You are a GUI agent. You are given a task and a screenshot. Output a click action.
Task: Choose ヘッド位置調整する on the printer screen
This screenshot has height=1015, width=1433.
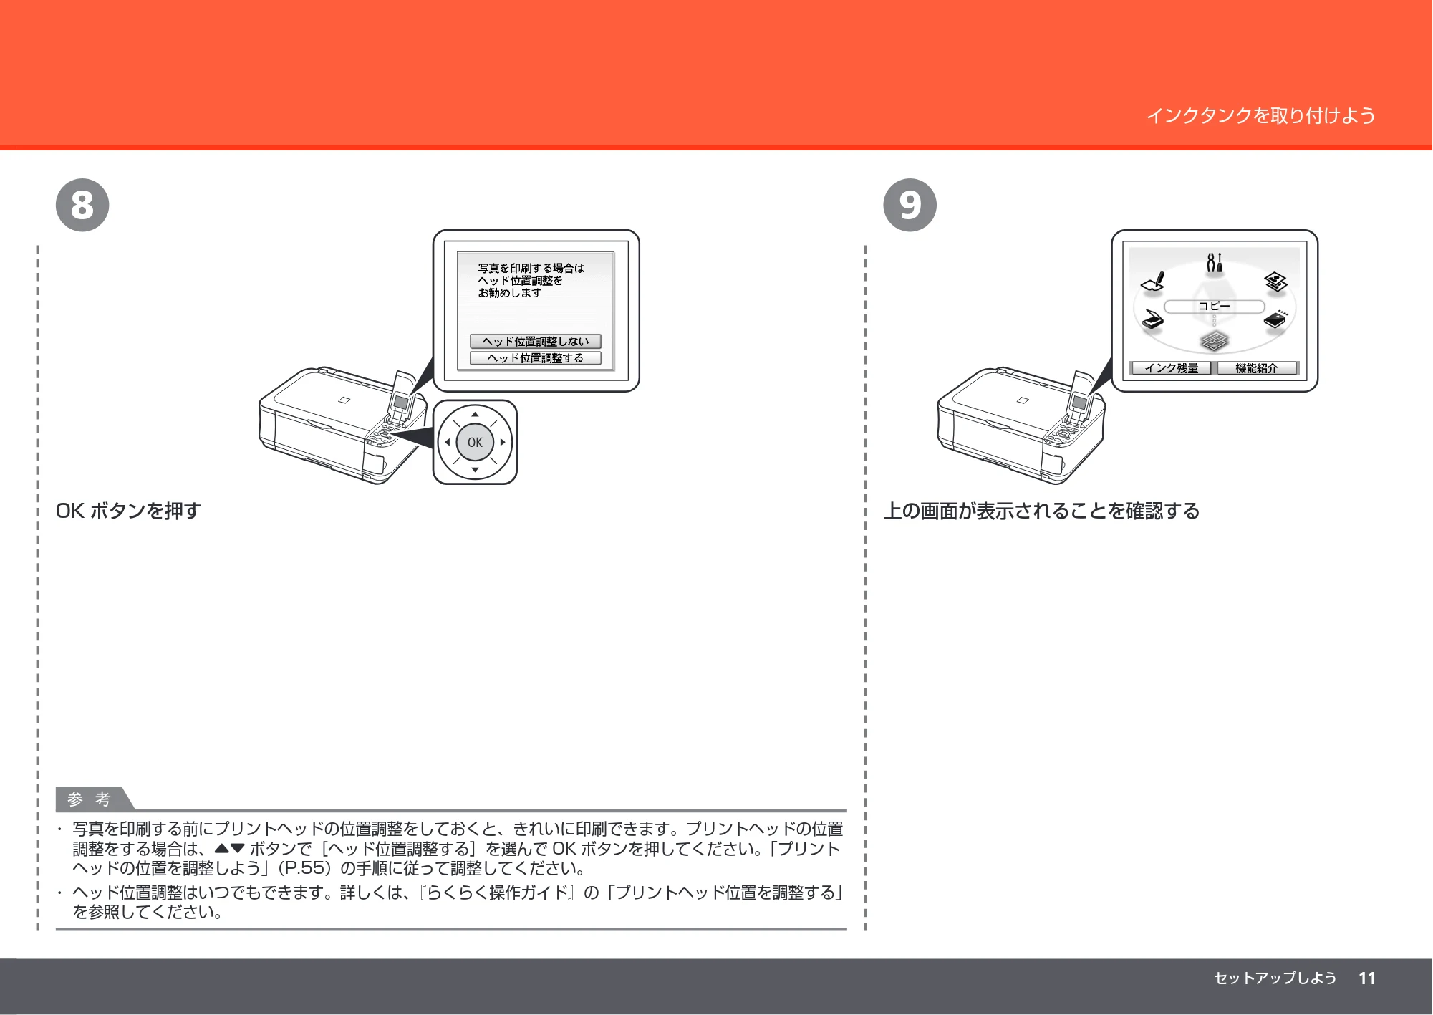pyautogui.click(x=535, y=357)
